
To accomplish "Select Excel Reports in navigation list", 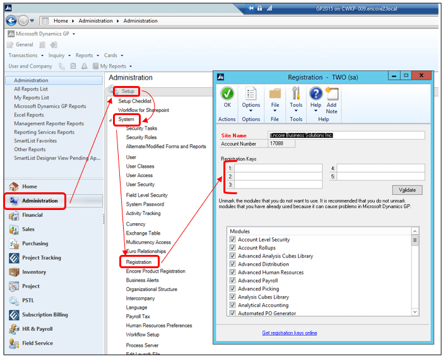I will click(29, 115).
